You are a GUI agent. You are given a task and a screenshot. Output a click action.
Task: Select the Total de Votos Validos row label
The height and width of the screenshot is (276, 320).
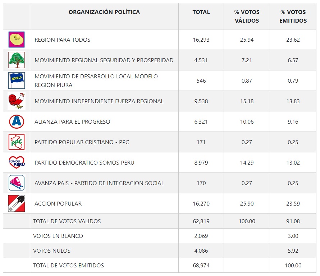(67, 221)
